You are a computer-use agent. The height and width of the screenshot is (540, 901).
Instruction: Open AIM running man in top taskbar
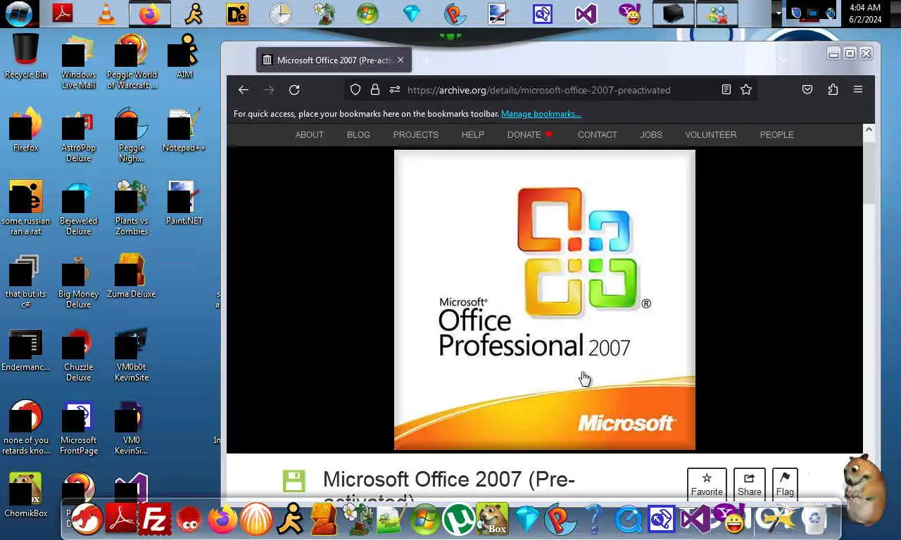(x=194, y=13)
